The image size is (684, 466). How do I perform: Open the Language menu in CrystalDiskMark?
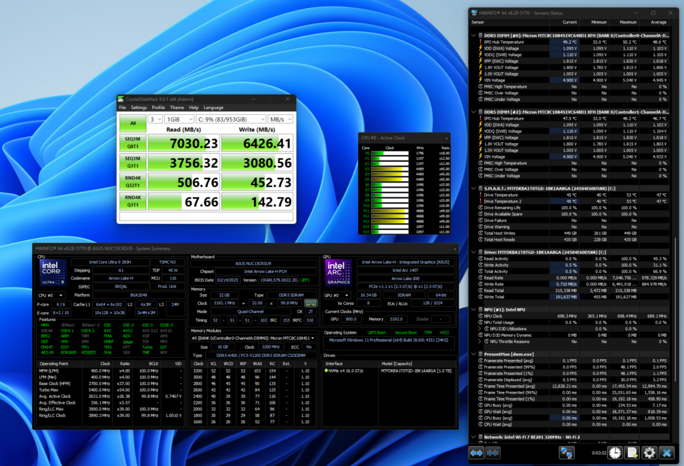(213, 108)
